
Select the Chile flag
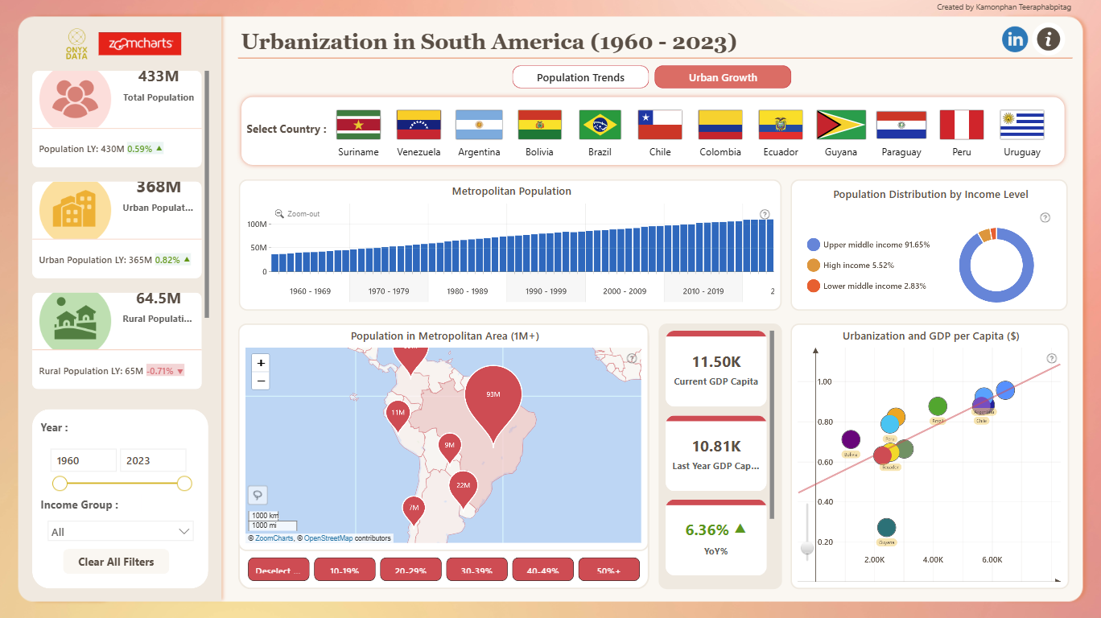point(660,125)
